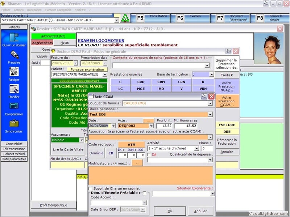This screenshot has width=290, height=217.
Task: Launch the Synchroniser briefcase icon
Action: (14, 123)
